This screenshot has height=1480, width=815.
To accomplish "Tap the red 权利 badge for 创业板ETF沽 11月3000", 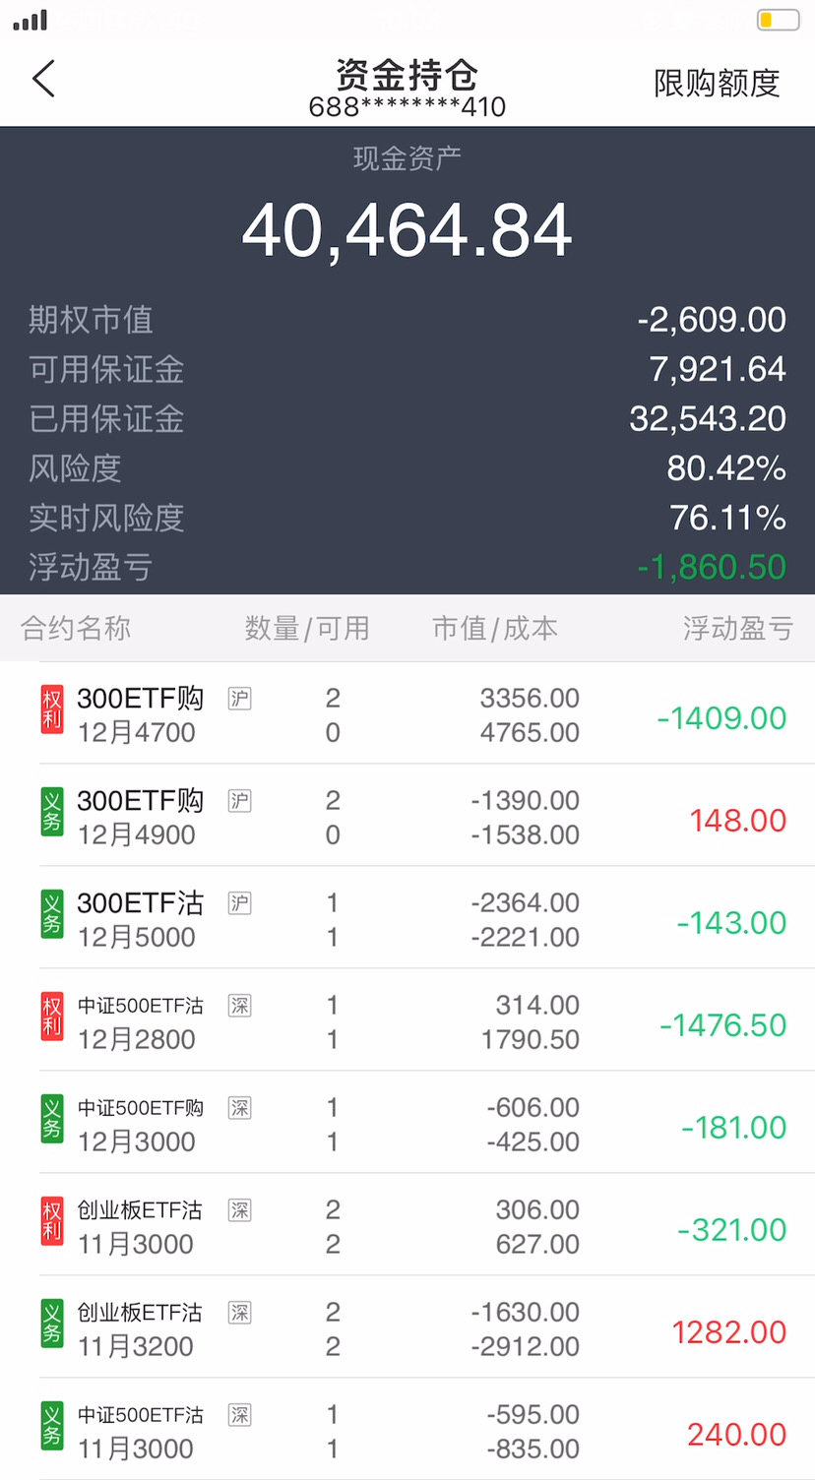I will pos(52,1222).
